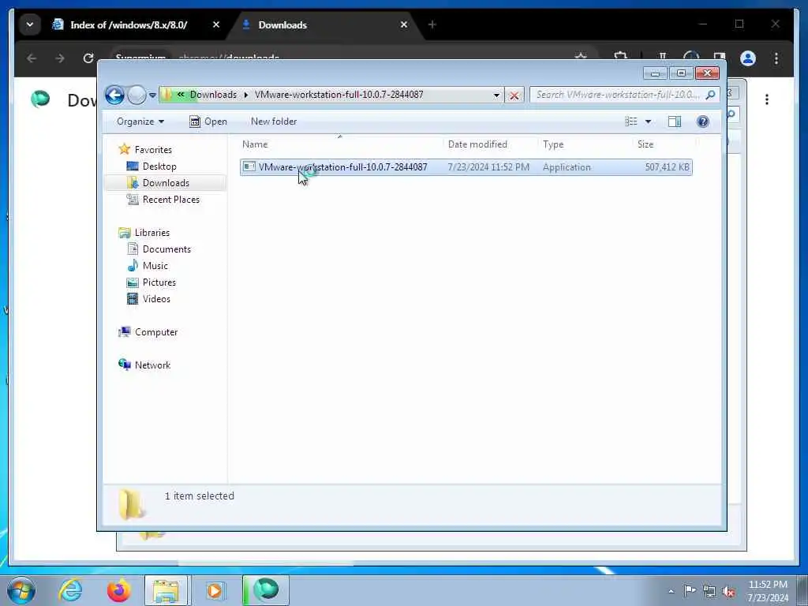The image size is (808, 606).
Task: Switch to Index of /windows/8.x/8.0/ tab
Action: 129,24
